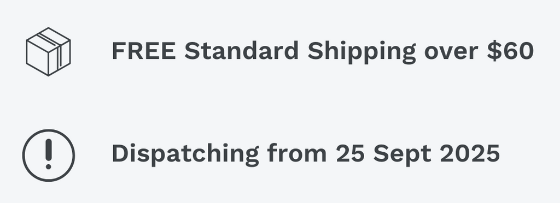Click the front face of the box icon
Image resolution: width=560 pixels, height=203 pixels.
click(37, 58)
